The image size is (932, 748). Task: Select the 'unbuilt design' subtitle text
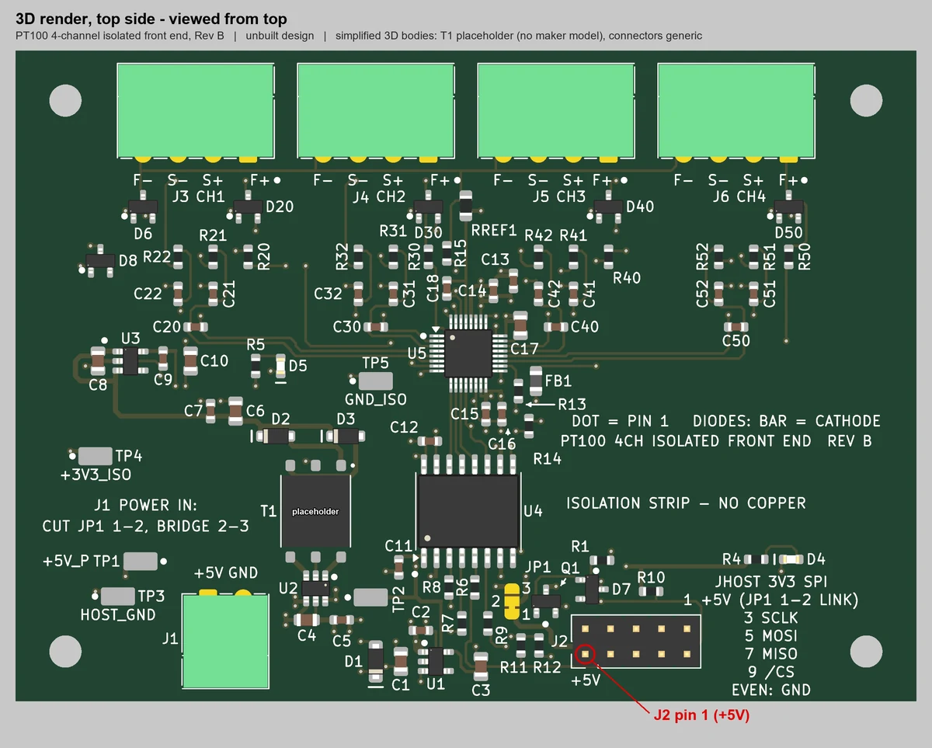click(x=280, y=36)
